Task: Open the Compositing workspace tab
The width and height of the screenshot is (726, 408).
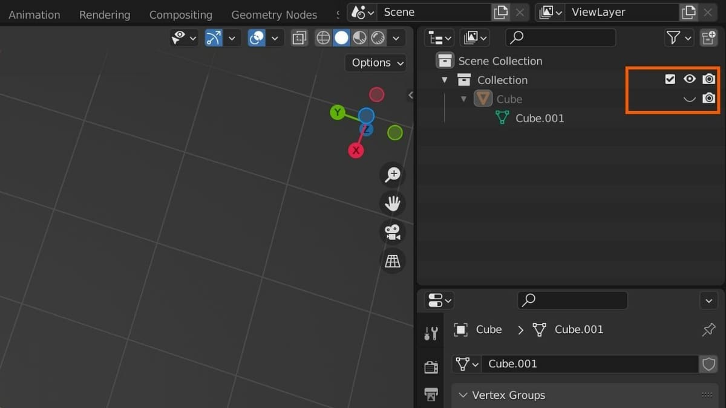Action: (181, 15)
